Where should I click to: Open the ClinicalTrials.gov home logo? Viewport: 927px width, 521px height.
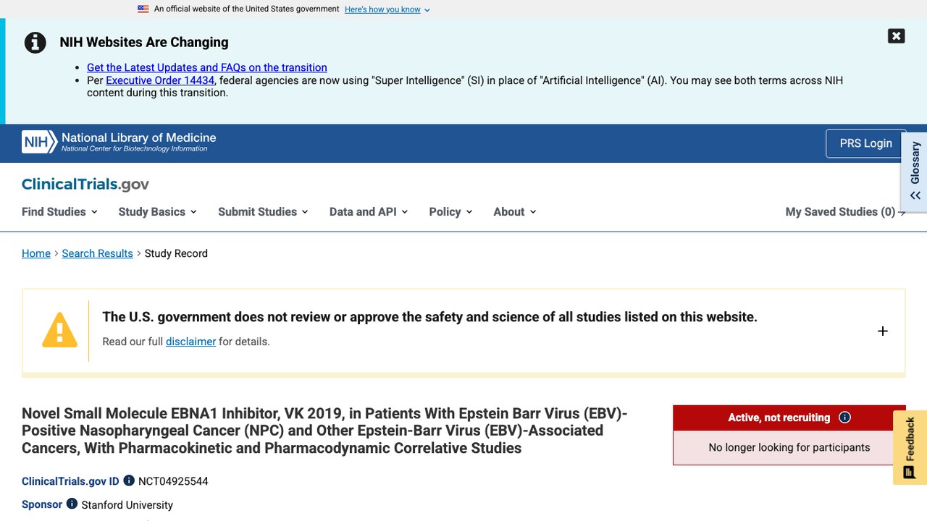click(85, 184)
